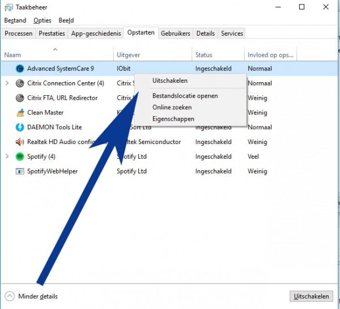
Task: Choose Online zoeken in context menu
Action: point(172,107)
